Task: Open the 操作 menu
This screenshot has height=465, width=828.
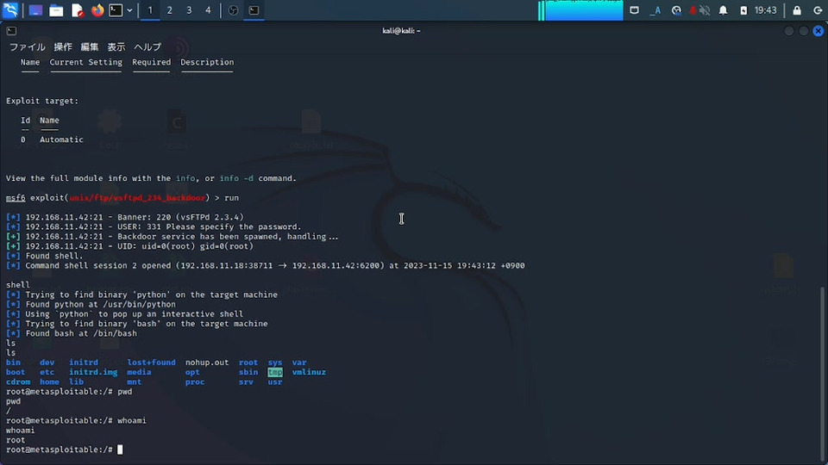Action: pos(63,46)
